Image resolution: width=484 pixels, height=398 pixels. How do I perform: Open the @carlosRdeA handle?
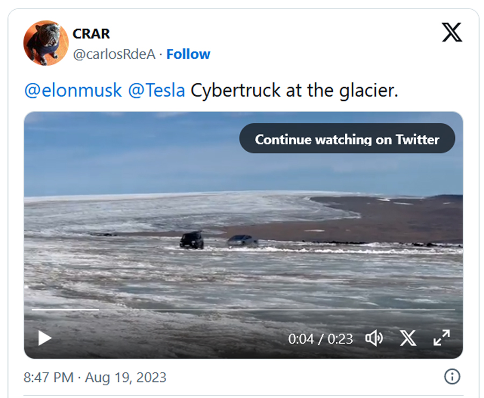[x=115, y=54]
